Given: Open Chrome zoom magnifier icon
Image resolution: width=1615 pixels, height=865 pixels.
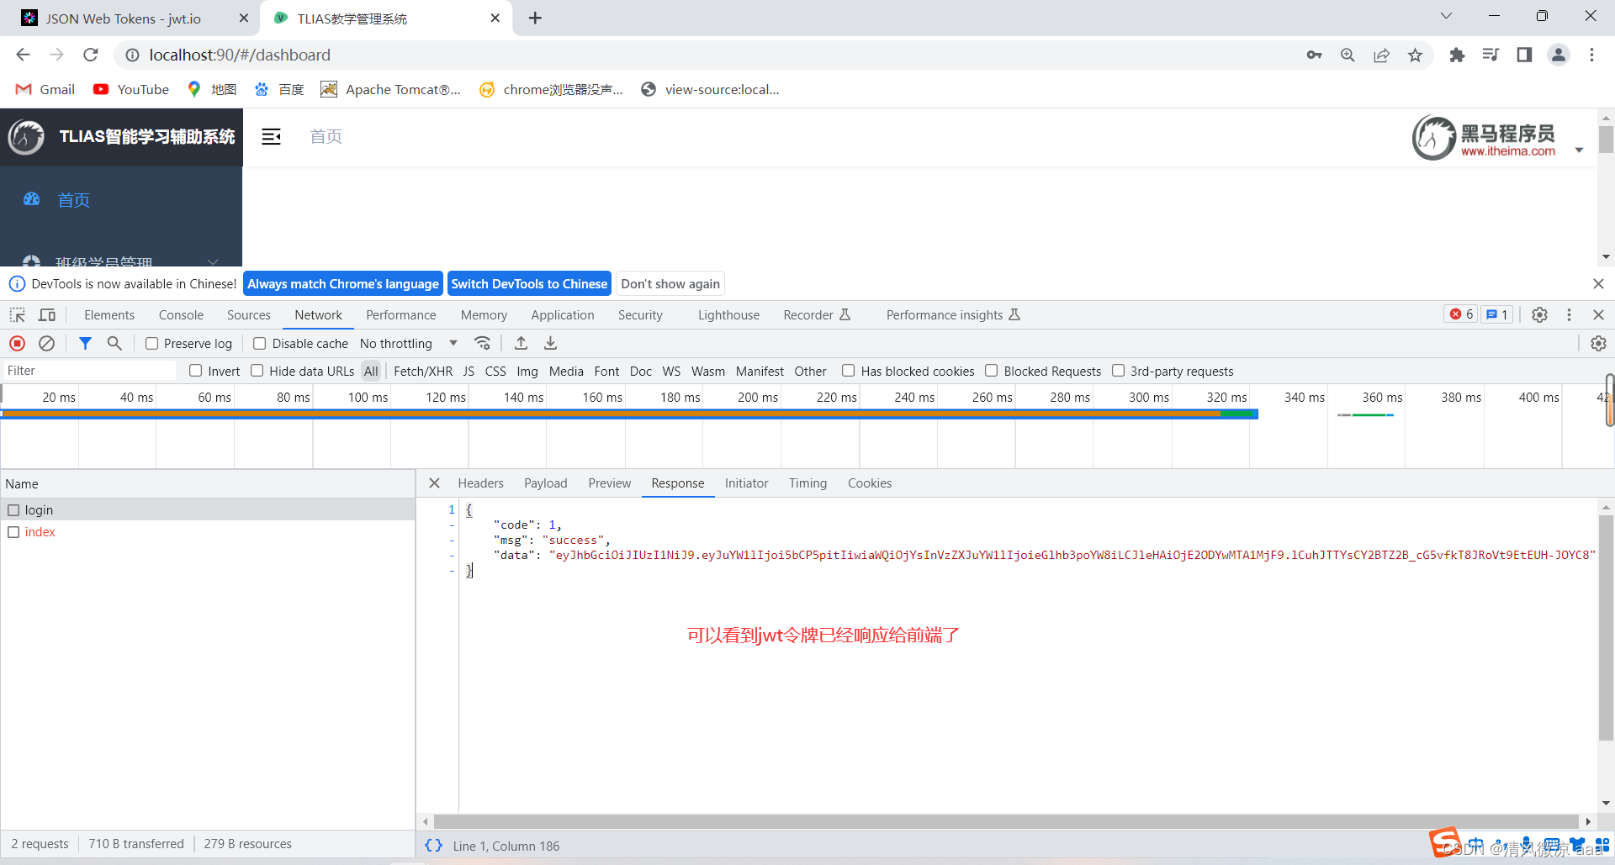Looking at the screenshot, I should [1348, 55].
